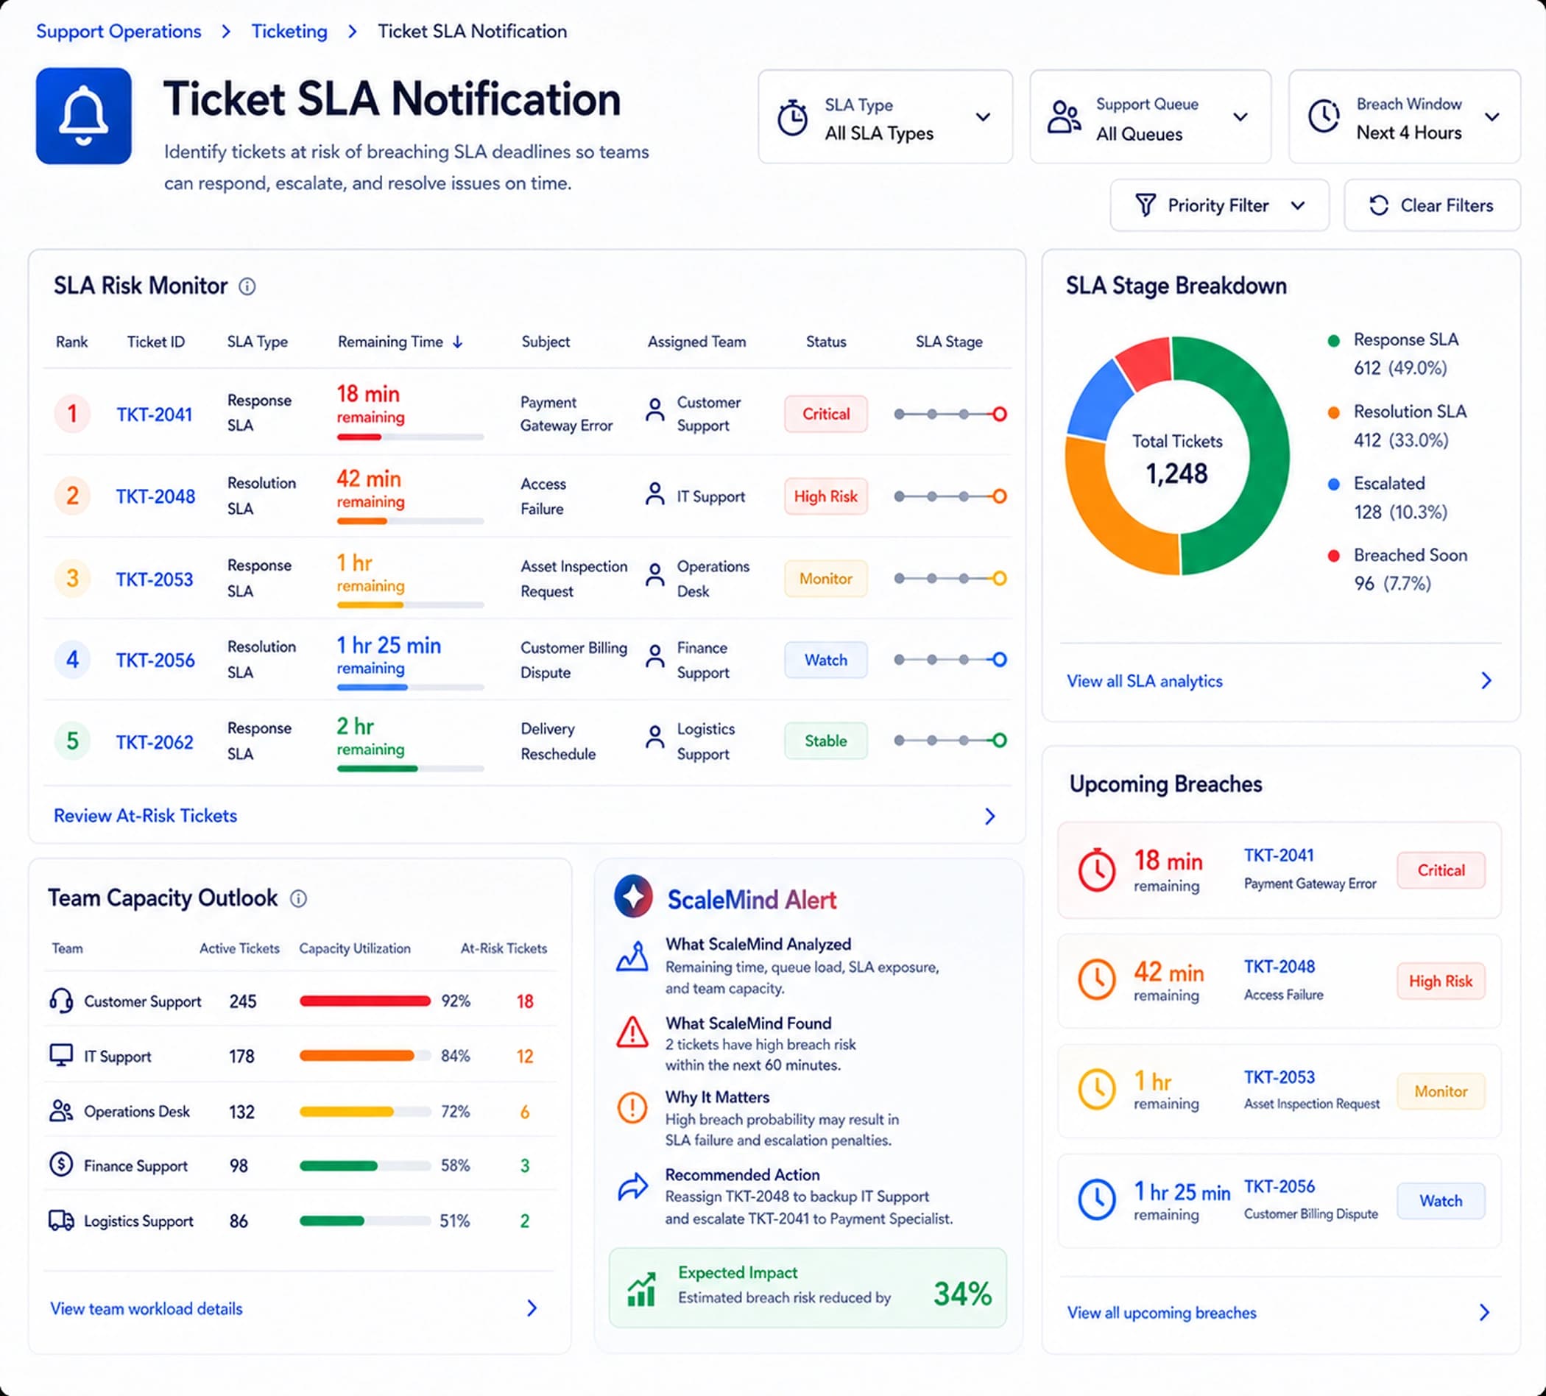Click the red clock icon for 18 min breach

(x=1097, y=870)
